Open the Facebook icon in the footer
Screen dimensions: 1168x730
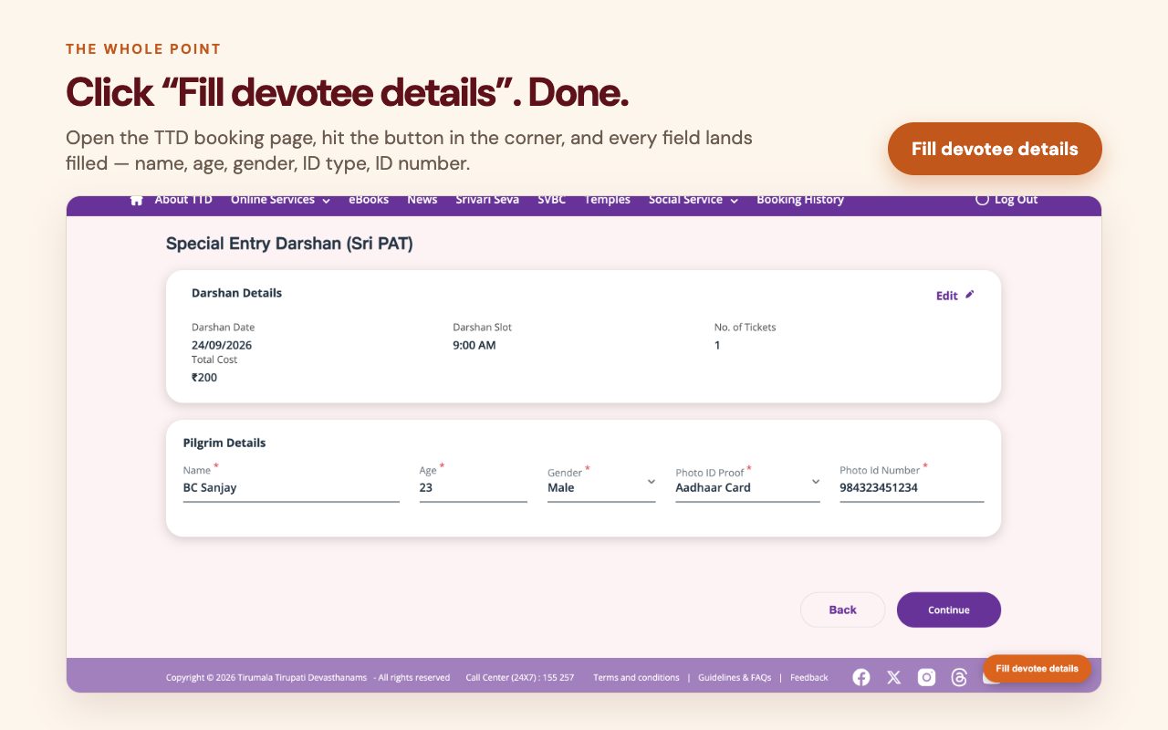(x=861, y=677)
